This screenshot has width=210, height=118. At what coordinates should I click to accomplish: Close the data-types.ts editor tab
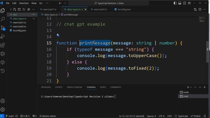(85, 10)
